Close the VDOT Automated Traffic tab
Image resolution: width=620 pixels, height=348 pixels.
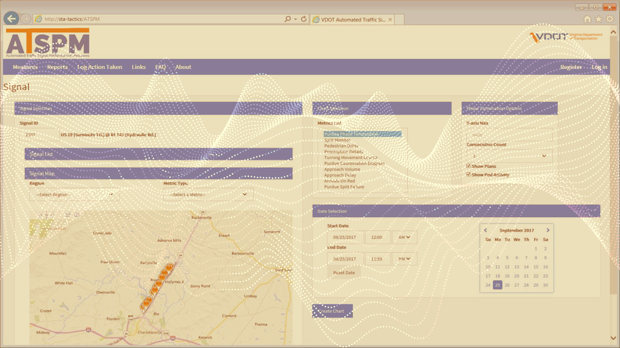click(x=390, y=20)
